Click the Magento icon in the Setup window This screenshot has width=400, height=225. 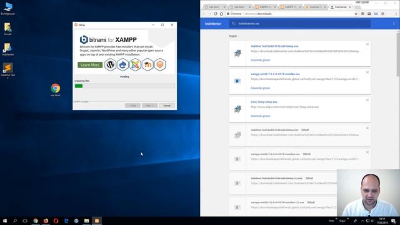pos(160,64)
